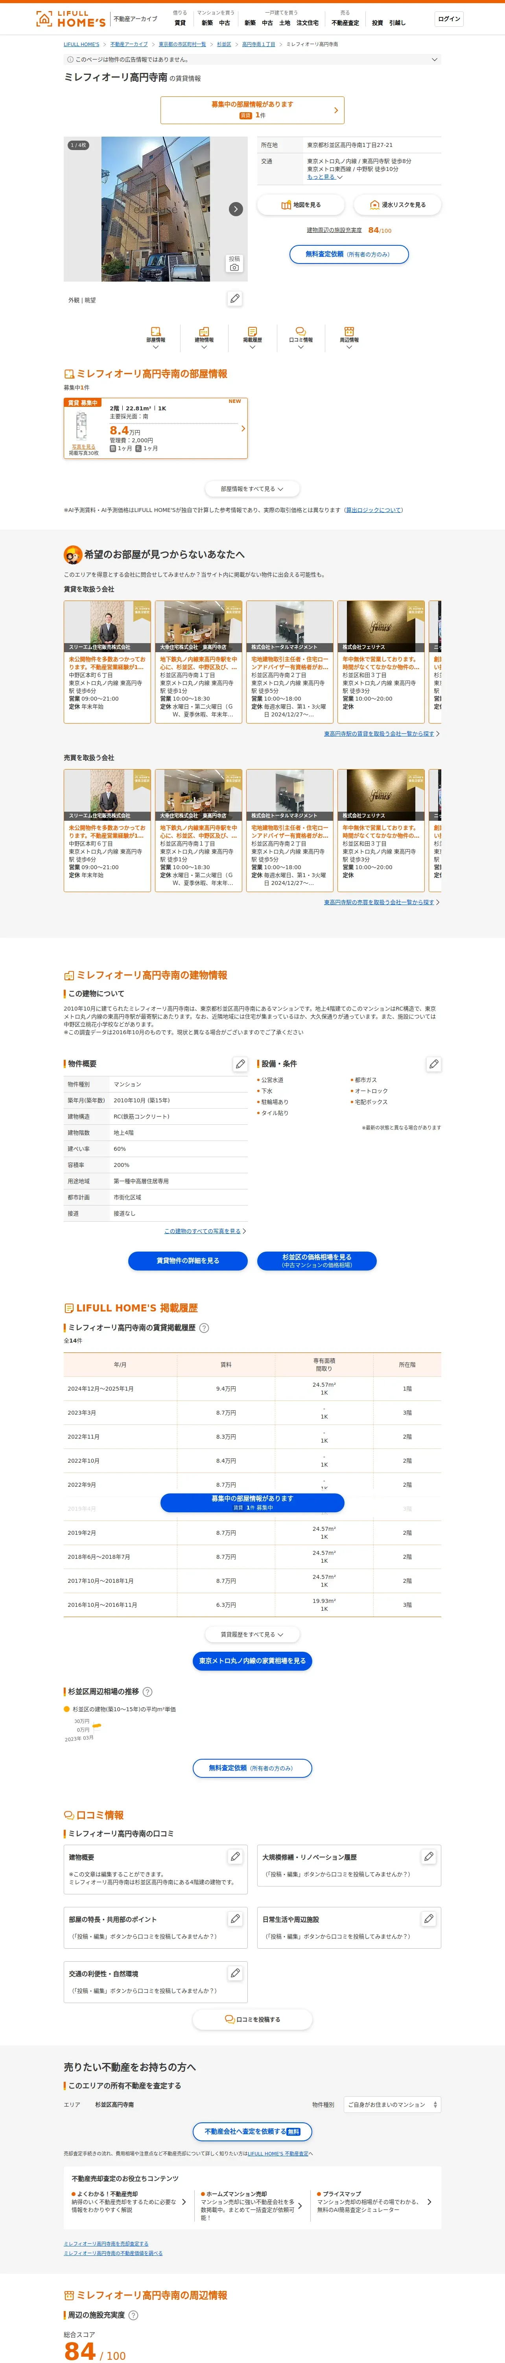Image resolution: width=505 pixels, height=2363 pixels.
Task: Open the 高円寺南１丁目 breadcrumb link
Action: [x=258, y=44]
